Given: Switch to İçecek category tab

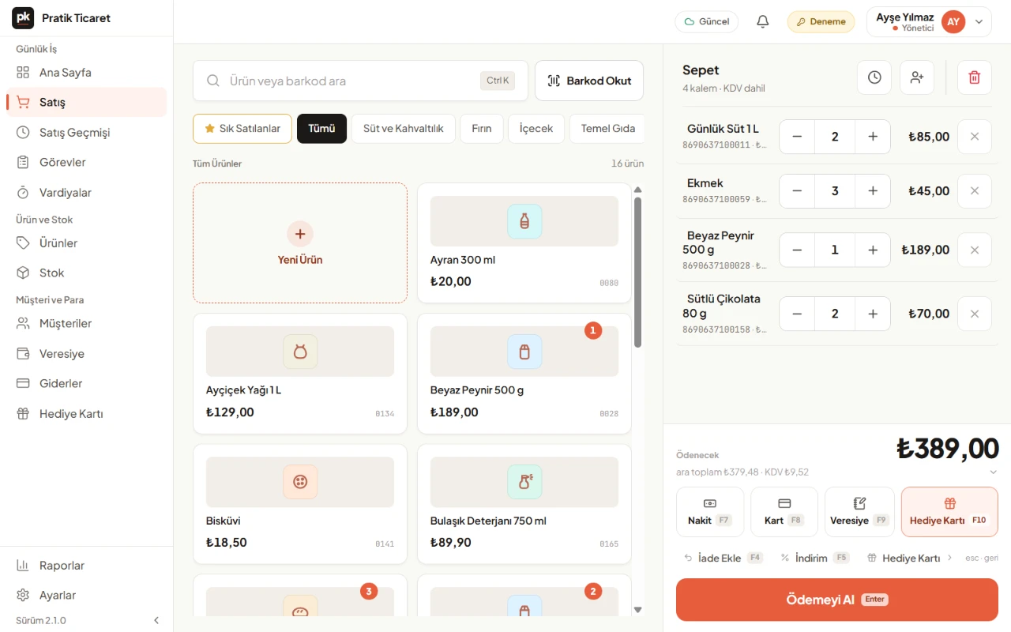Looking at the screenshot, I should pos(536,129).
